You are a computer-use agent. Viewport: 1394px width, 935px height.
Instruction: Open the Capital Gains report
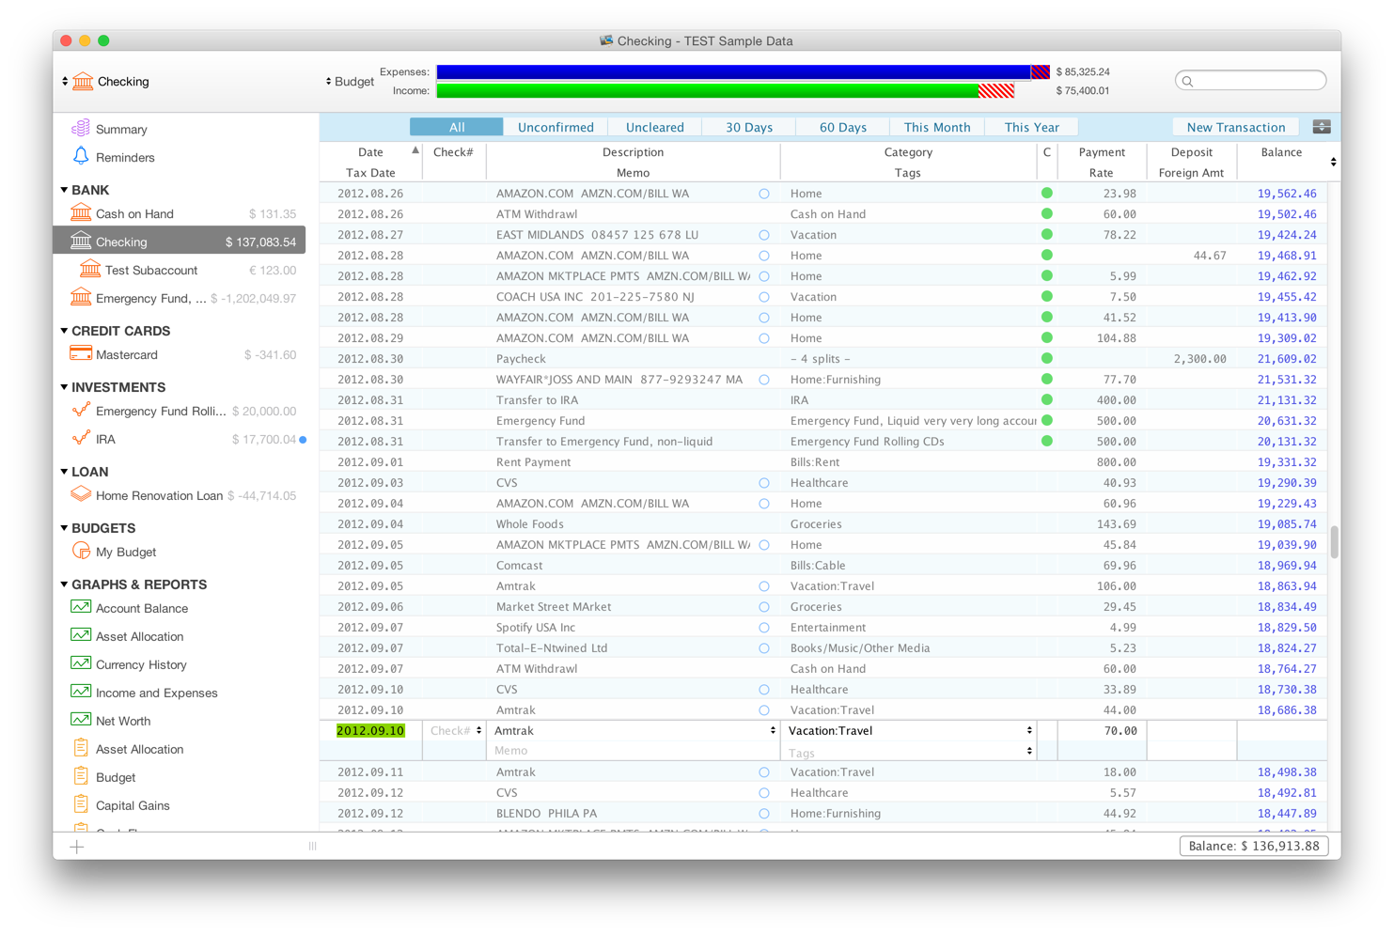(132, 805)
